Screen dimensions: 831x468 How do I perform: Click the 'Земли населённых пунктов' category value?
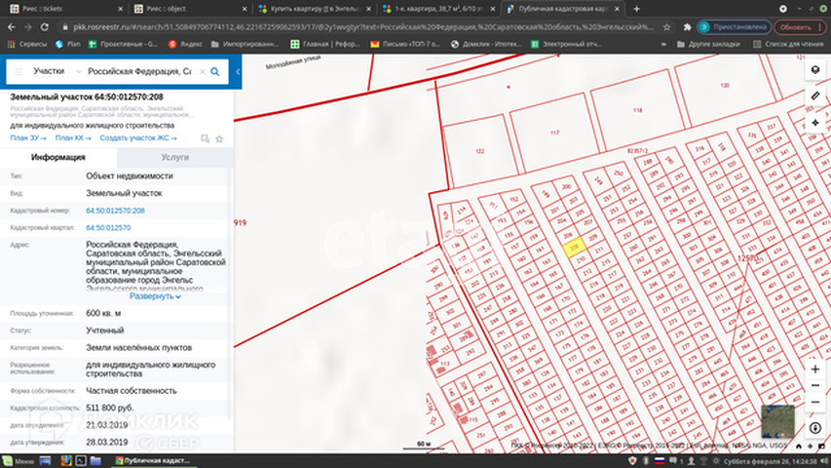pyautogui.click(x=139, y=347)
